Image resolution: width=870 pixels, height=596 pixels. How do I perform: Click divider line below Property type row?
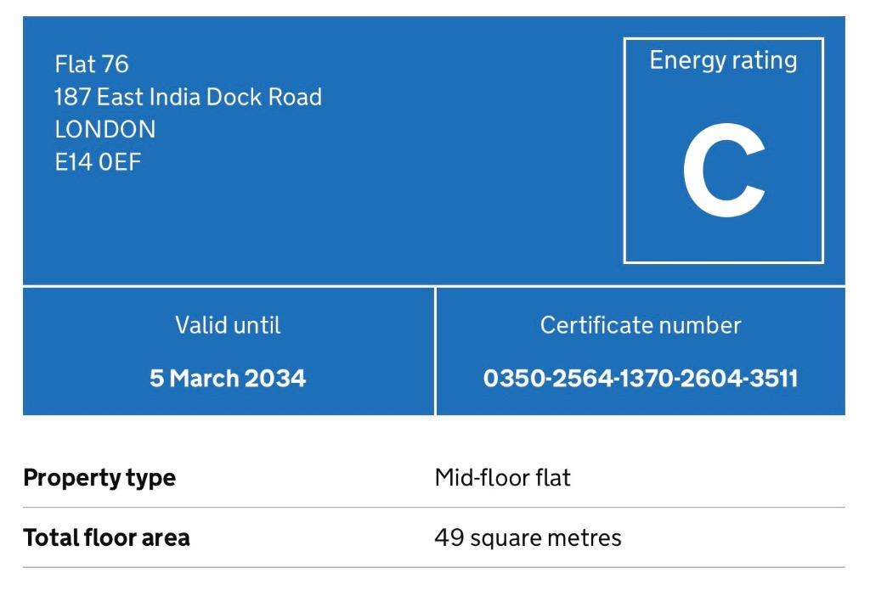(x=434, y=508)
